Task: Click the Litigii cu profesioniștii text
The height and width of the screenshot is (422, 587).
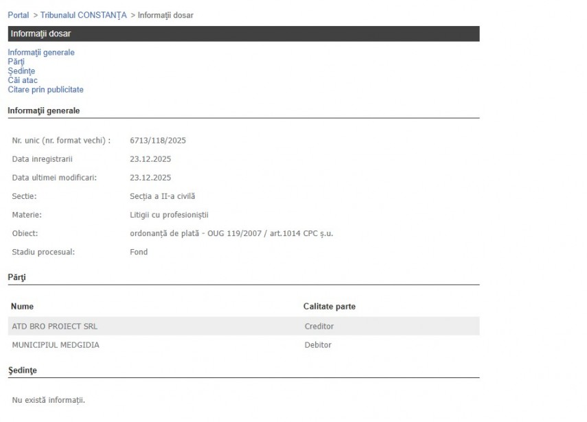Action: point(169,215)
